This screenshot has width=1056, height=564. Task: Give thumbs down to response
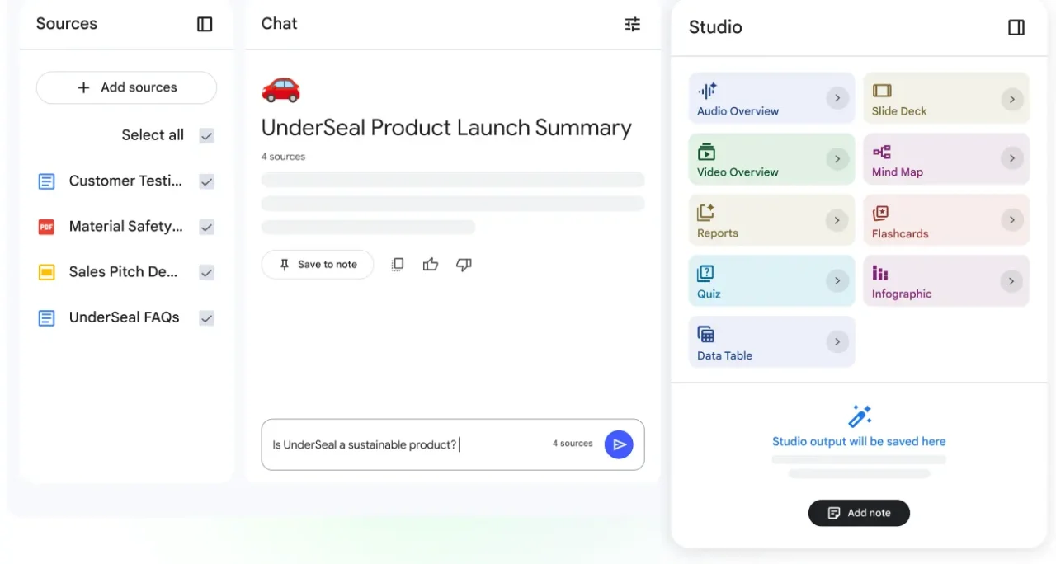click(x=464, y=265)
